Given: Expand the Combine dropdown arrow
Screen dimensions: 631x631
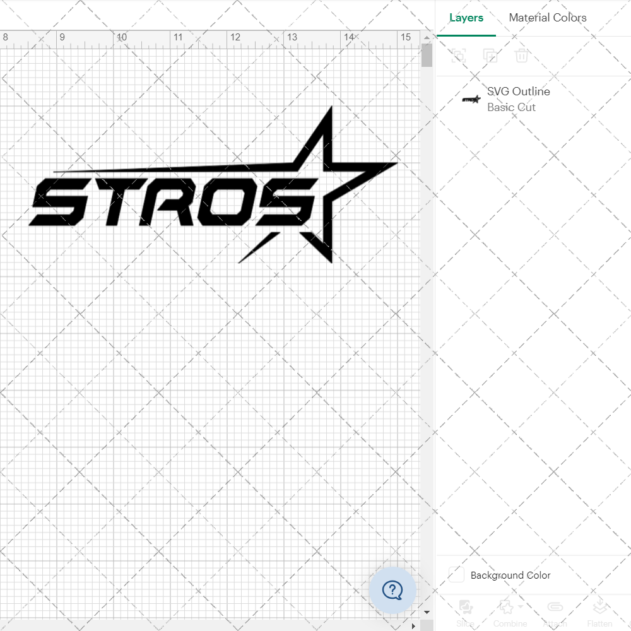Looking at the screenshot, I should tap(521, 606).
